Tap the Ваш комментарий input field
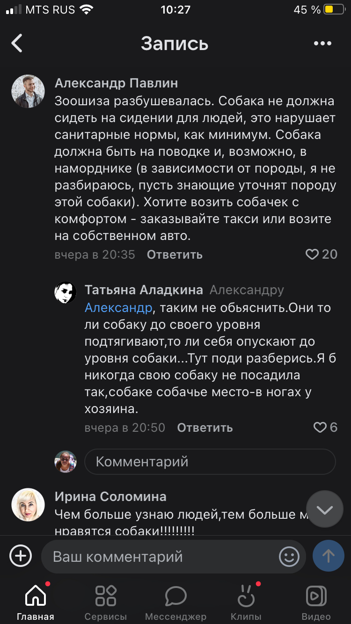 coord(159,557)
